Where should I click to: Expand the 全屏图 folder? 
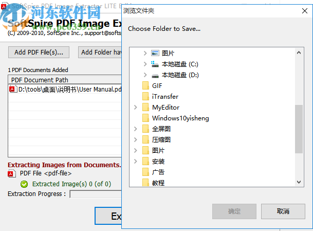click(x=136, y=129)
